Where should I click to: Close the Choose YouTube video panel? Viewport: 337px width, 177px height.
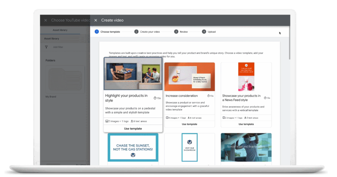(x=46, y=20)
